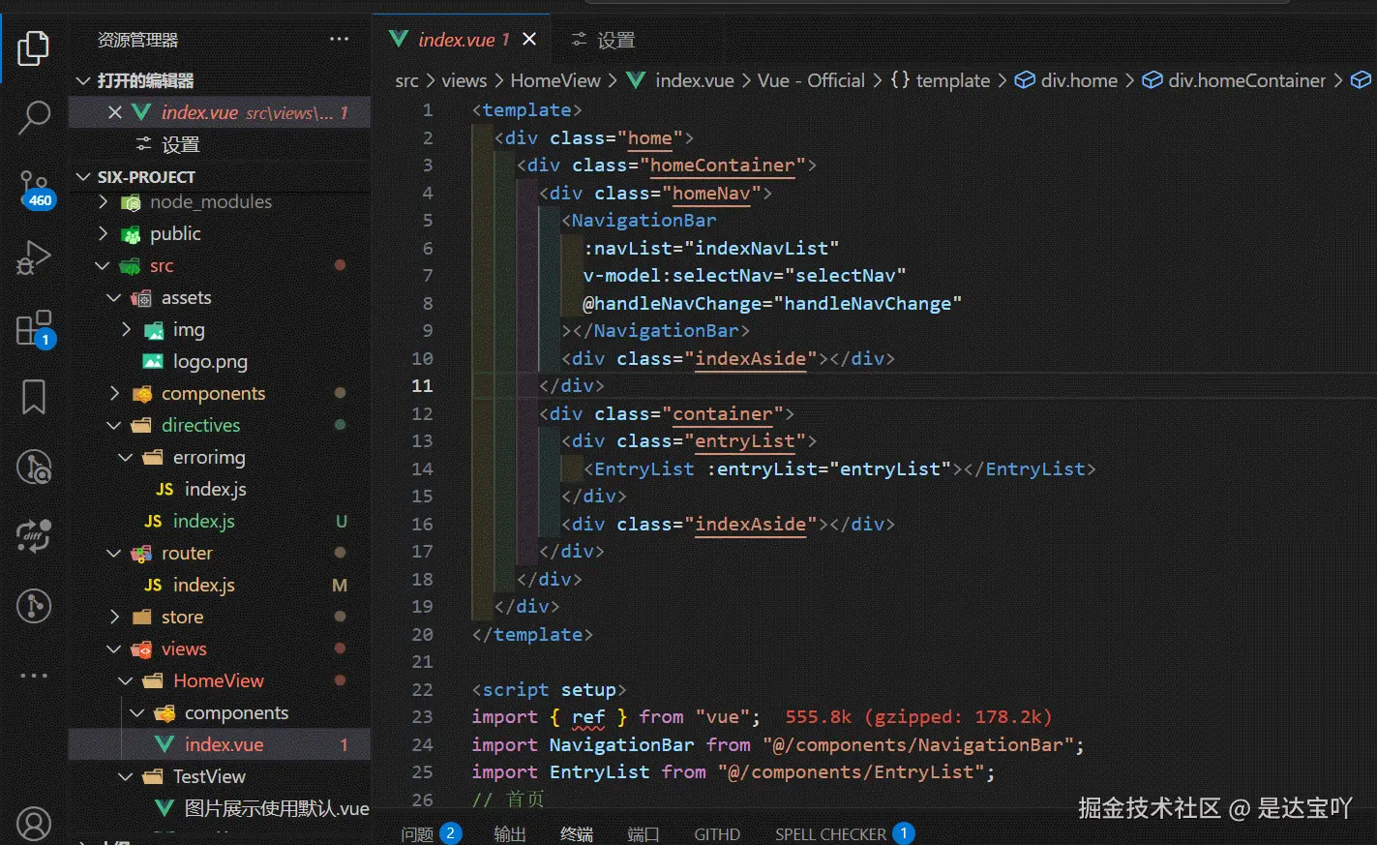Image resolution: width=1377 pixels, height=845 pixels.
Task: Select logo.png in the file tree
Action: pyautogui.click(x=209, y=361)
